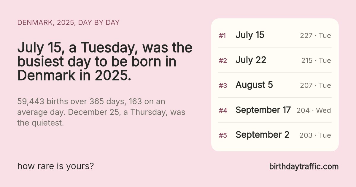The image size is (356, 187).
Task: Click the '207 · Tue' birth count
Action: pos(315,85)
